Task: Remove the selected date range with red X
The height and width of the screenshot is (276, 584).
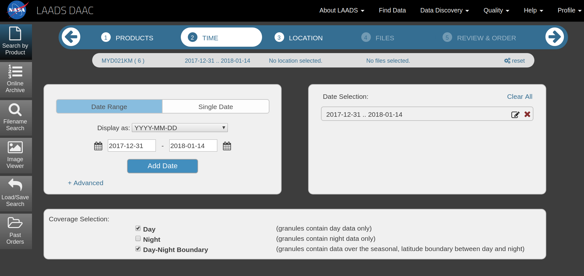Action: (527, 114)
